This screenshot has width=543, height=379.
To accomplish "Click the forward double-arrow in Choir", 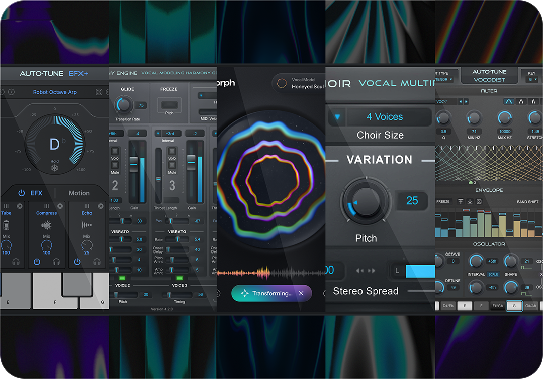I will pyautogui.click(x=372, y=271).
